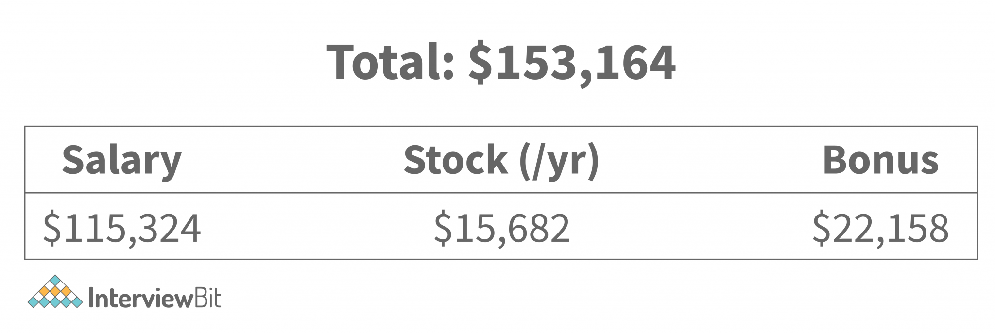Viewport: 995px width, 333px height.
Task: Click the $15,682 stock value
Action: click(x=501, y=228)
